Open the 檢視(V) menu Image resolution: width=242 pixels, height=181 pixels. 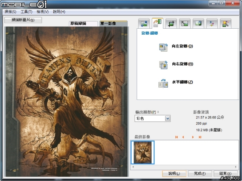pos(42,12)
